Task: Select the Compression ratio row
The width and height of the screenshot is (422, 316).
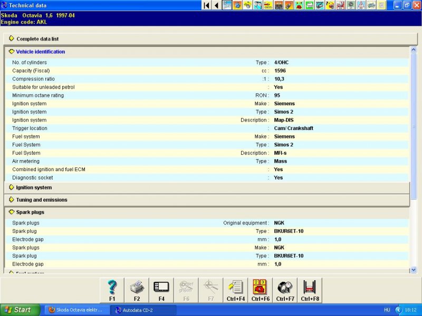Action: [x=207, y=79]
